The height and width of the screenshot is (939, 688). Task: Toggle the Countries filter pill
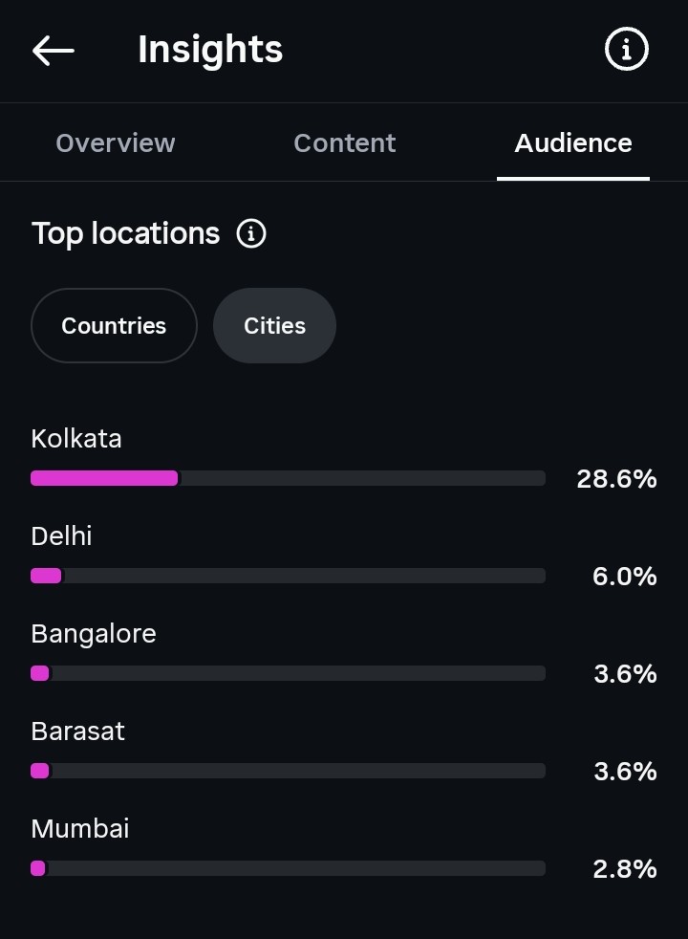(115, 326)
